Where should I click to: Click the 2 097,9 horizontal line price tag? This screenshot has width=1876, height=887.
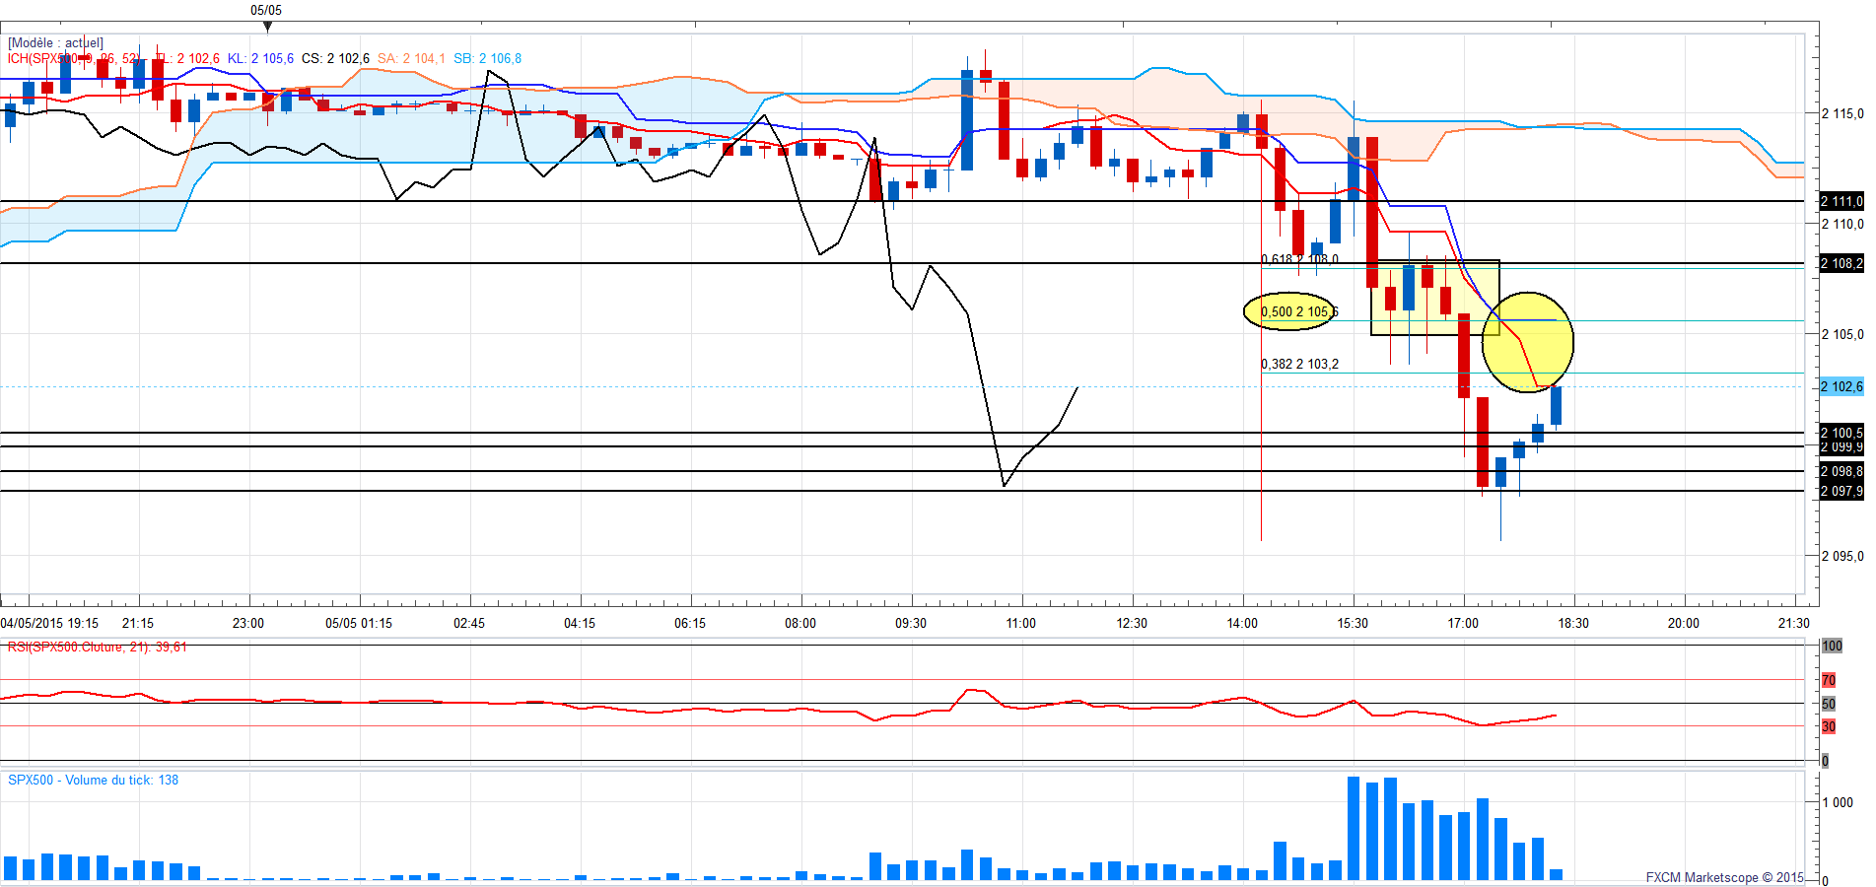coord(1841,491)
